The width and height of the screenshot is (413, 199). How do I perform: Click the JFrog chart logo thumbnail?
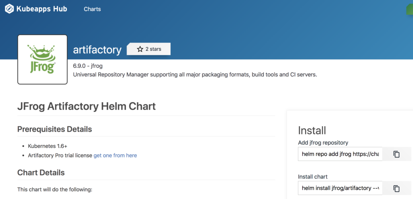point(42,60)
